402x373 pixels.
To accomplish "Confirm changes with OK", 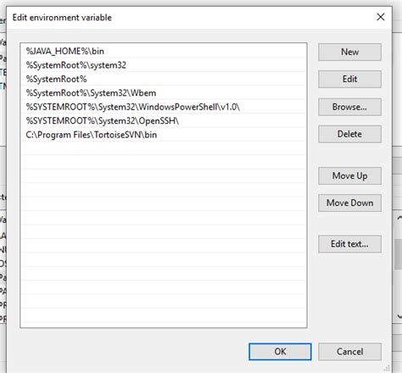I will coord(280,352).
